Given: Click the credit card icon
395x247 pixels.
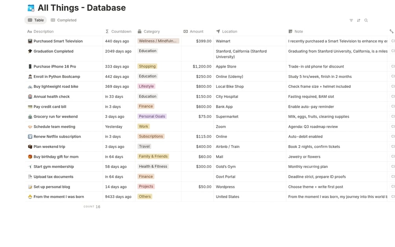Looking at the screenshot, I should coord(30,107).
